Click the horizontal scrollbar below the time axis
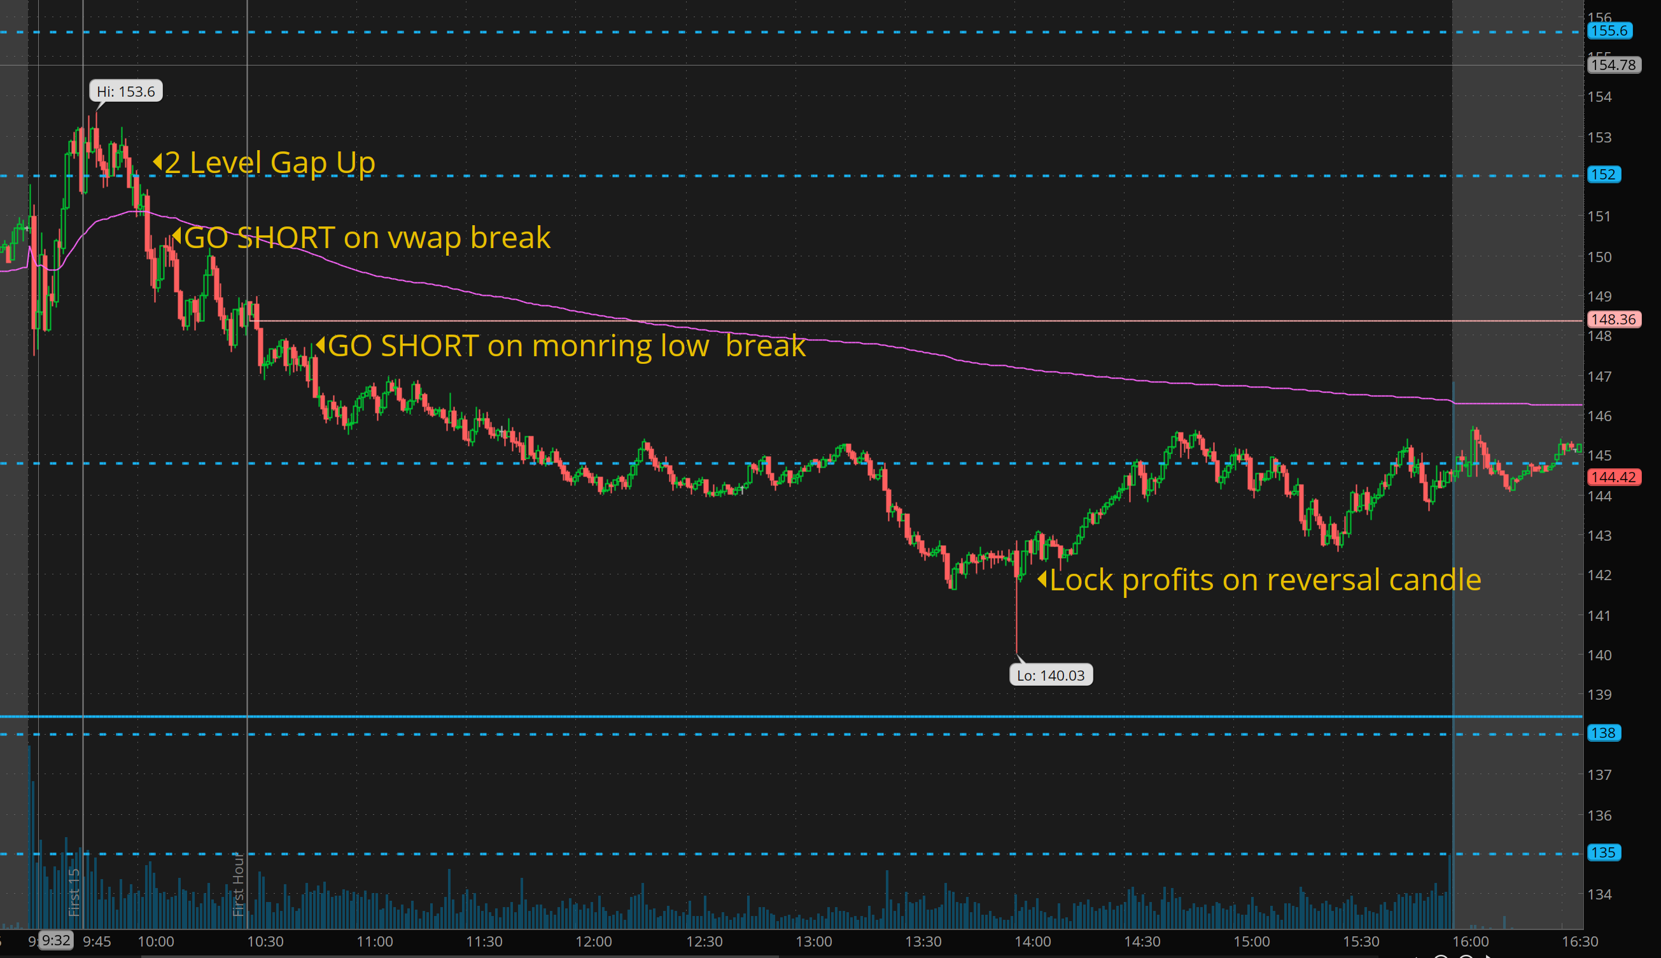 tap(461, 955)
